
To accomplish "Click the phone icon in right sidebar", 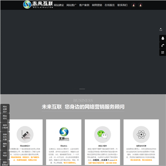I will click(x=163, y=46).
